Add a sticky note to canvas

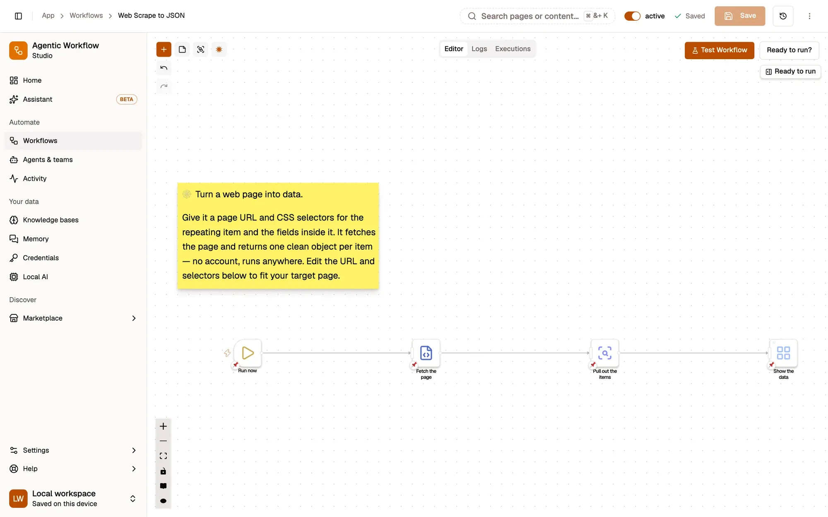[182, 49]
